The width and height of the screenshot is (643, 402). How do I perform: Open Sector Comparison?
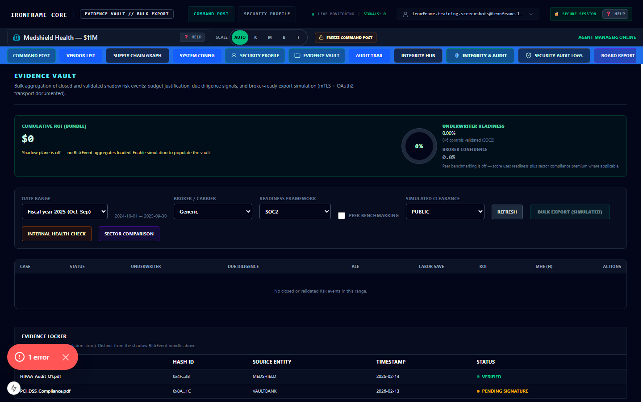click(129, 234)
